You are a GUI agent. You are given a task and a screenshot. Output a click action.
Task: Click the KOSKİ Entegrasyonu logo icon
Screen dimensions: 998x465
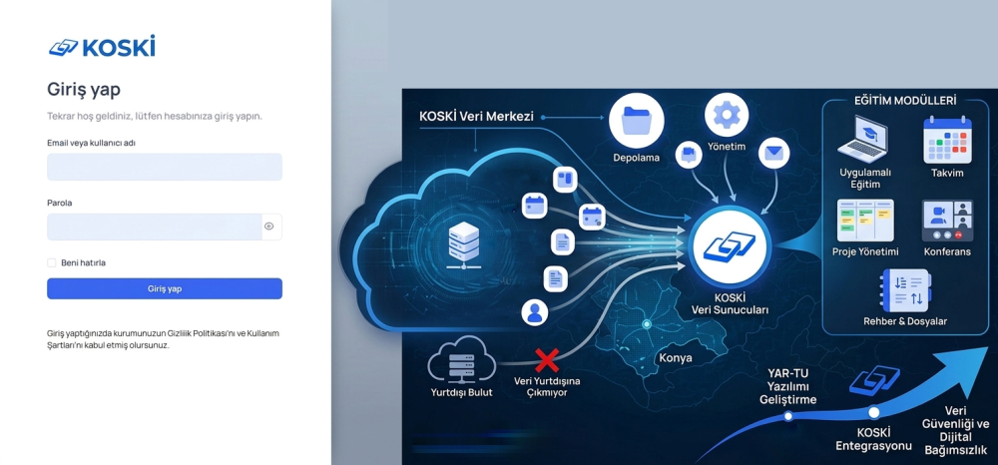[874, 380]
